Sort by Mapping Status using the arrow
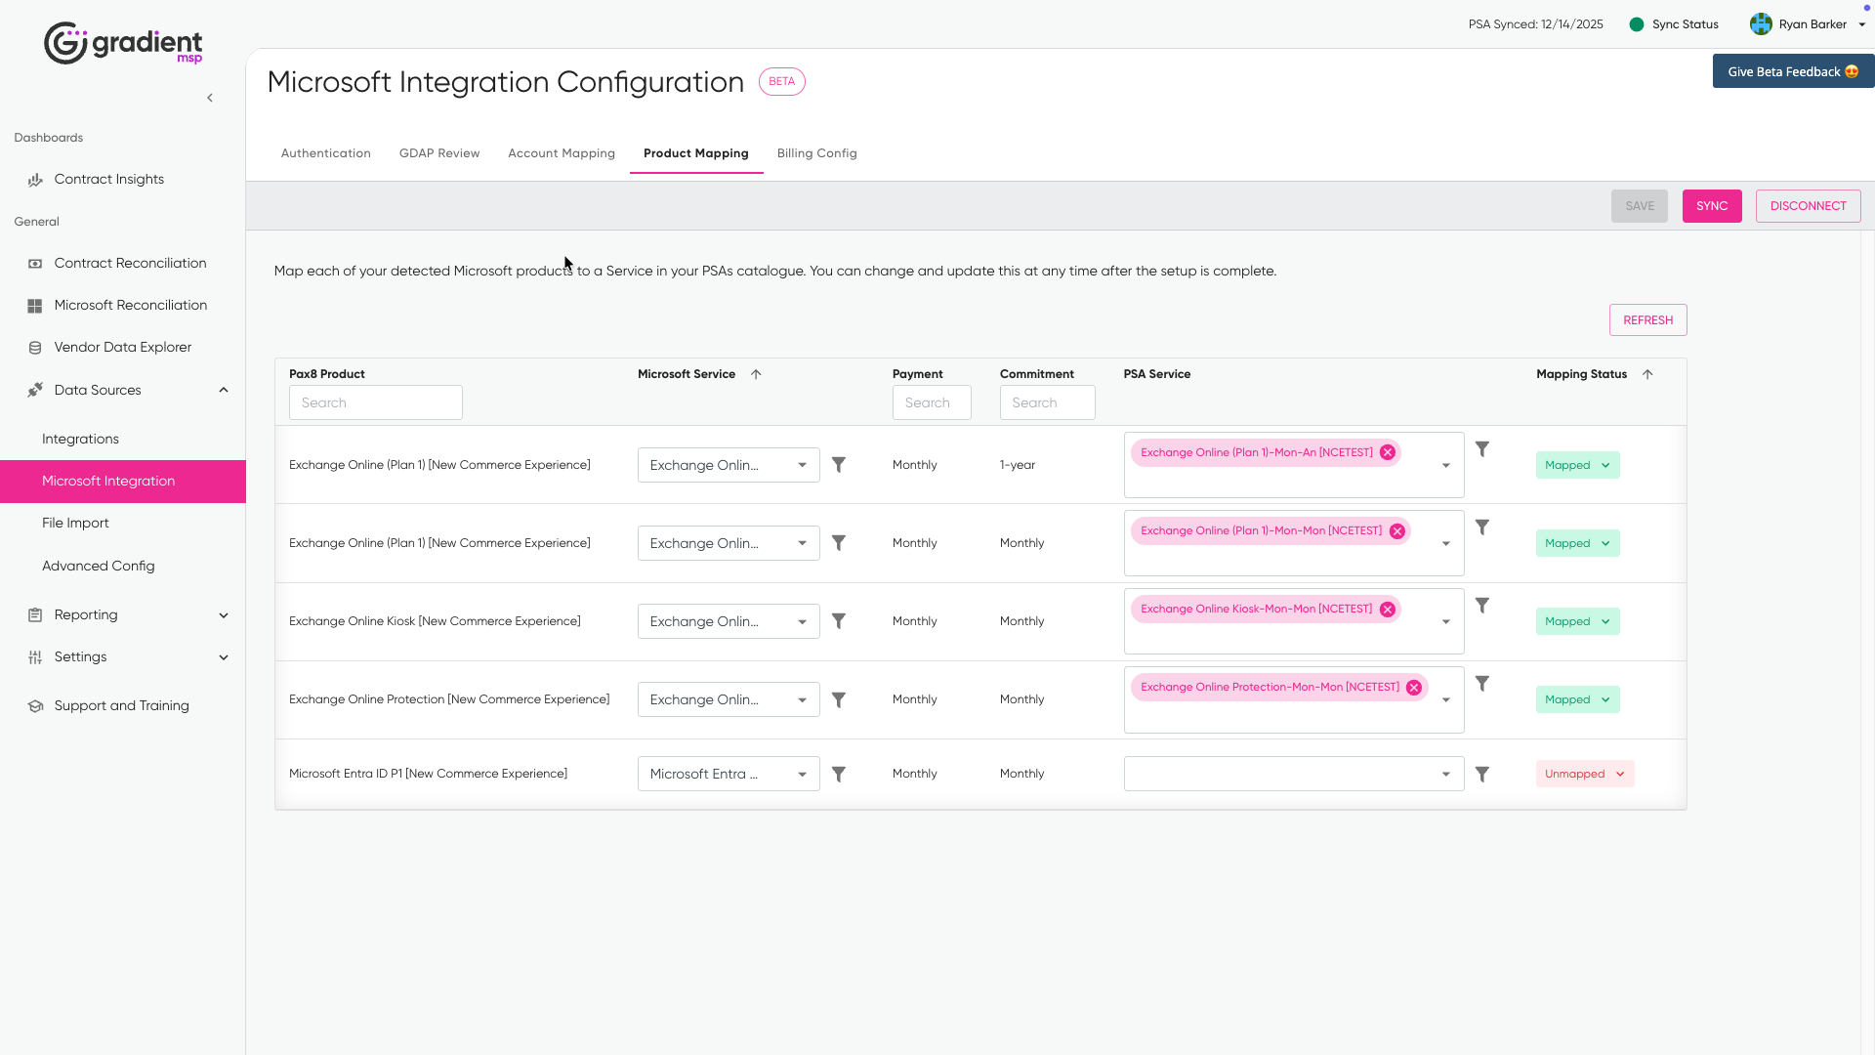Image resolution: width=1875 pixels, height=1055 pixels. 1647,374
